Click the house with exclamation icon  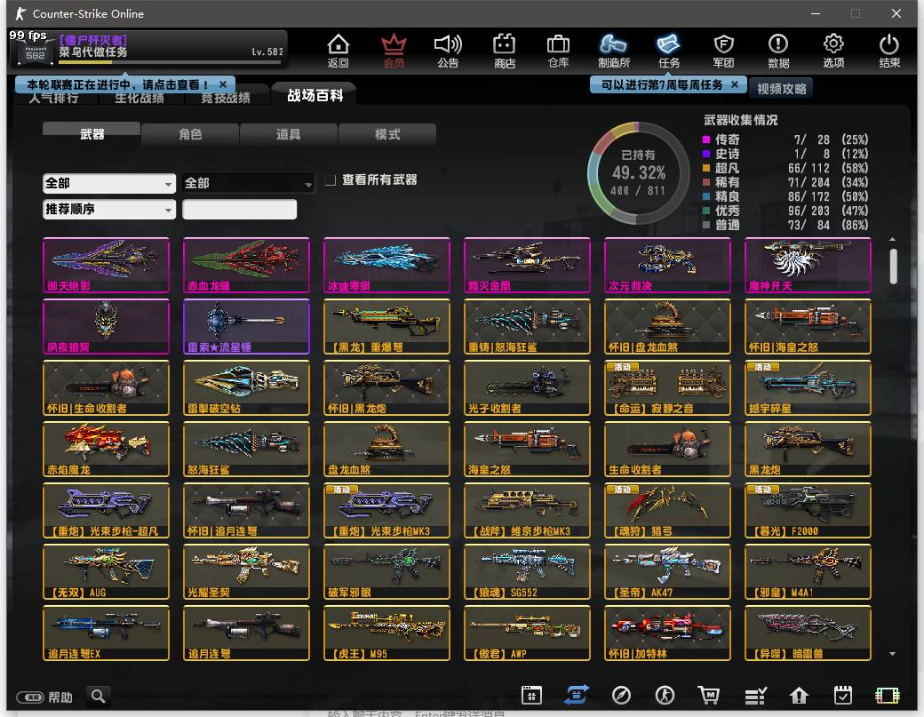[799, 696]
